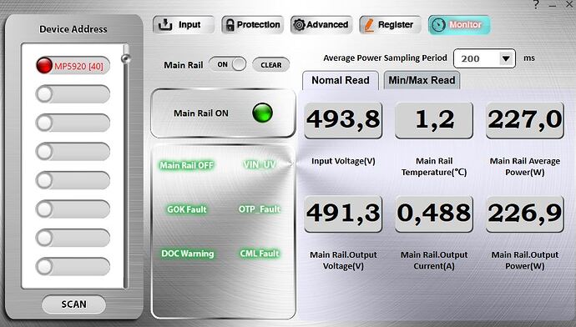This screenshot has width=576, height=327.
Task: Click the CLEAR button
Action: (x=270, y=65)
